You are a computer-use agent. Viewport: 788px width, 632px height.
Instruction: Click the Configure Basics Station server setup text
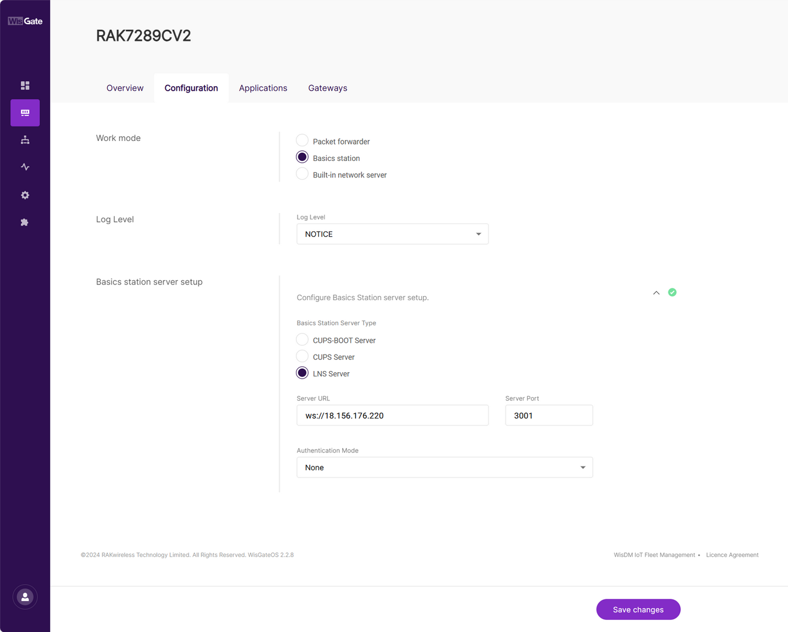[363, 298]
